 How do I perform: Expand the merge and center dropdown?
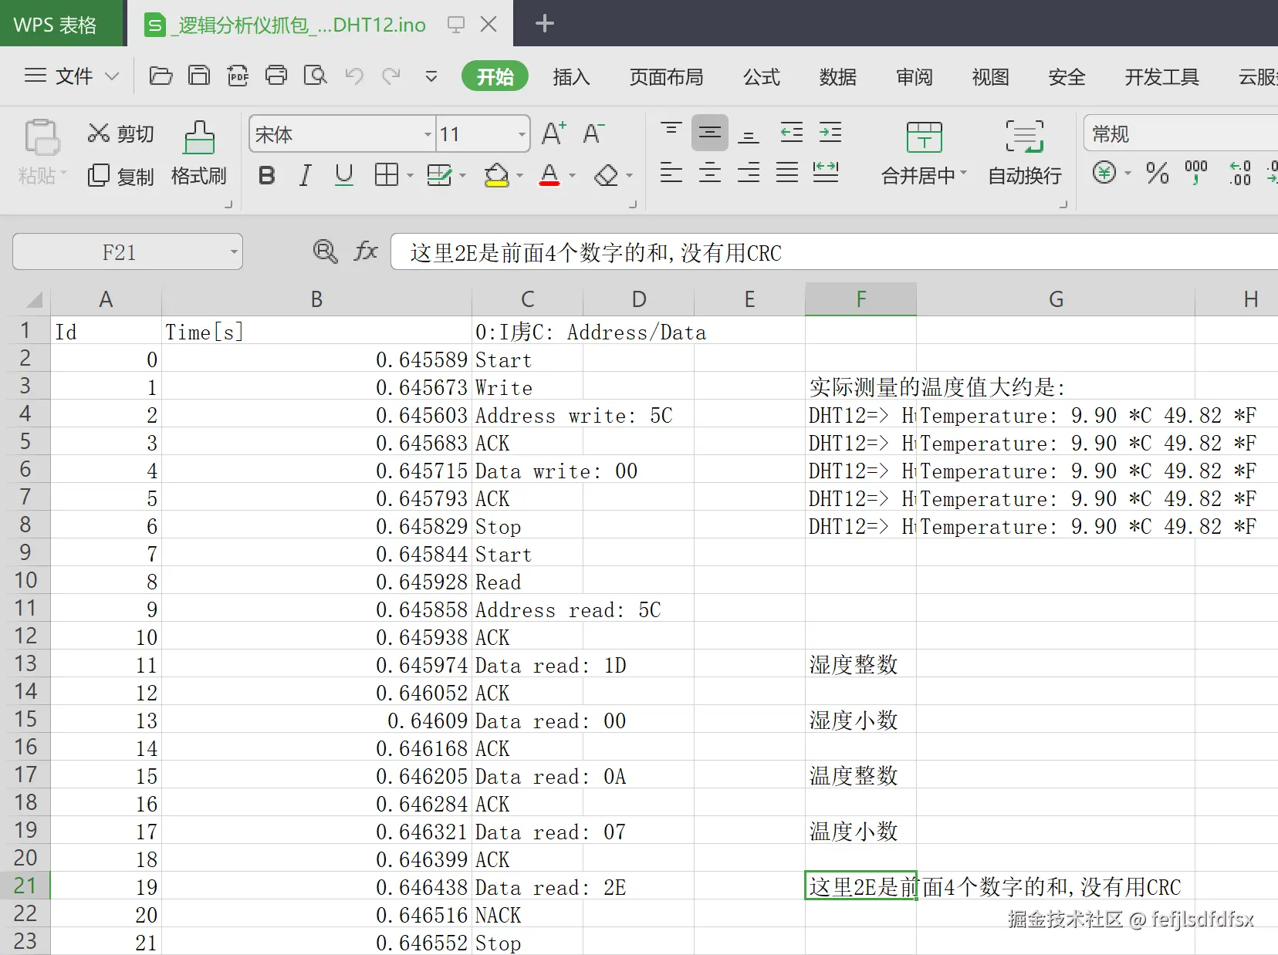[963, 174]
